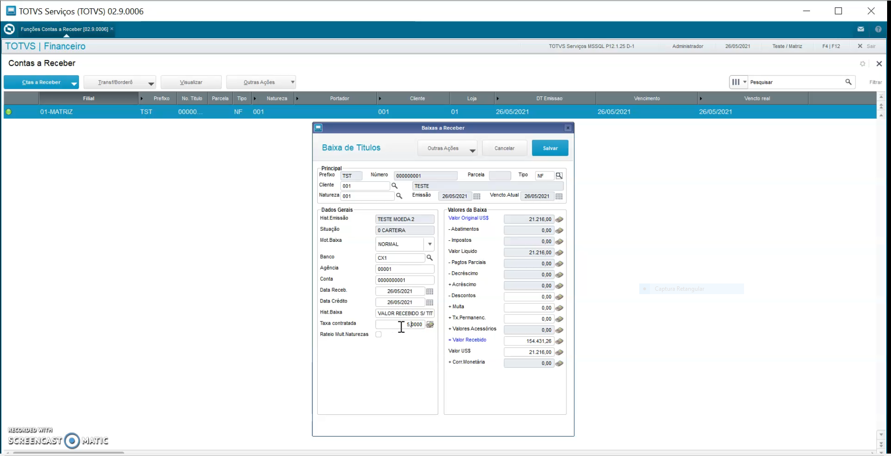This screenshot has height=456, width=891.
Task: Sort by Cliente column header
Action: click(417, 98)
